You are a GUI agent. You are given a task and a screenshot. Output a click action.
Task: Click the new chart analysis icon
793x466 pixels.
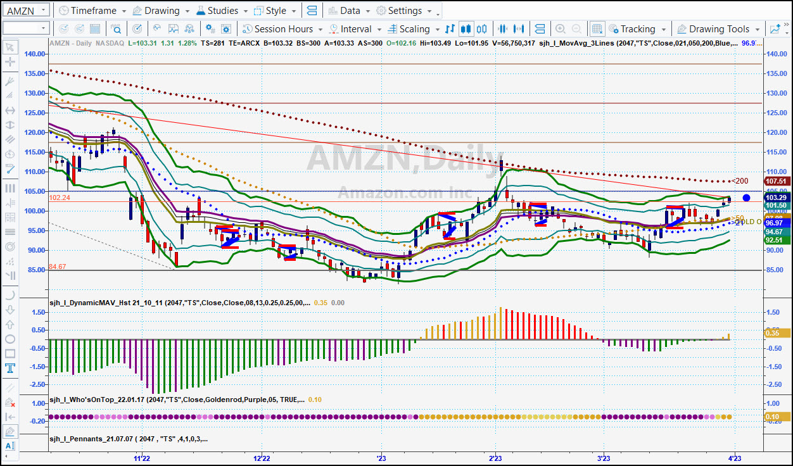(x=774, y=28)
